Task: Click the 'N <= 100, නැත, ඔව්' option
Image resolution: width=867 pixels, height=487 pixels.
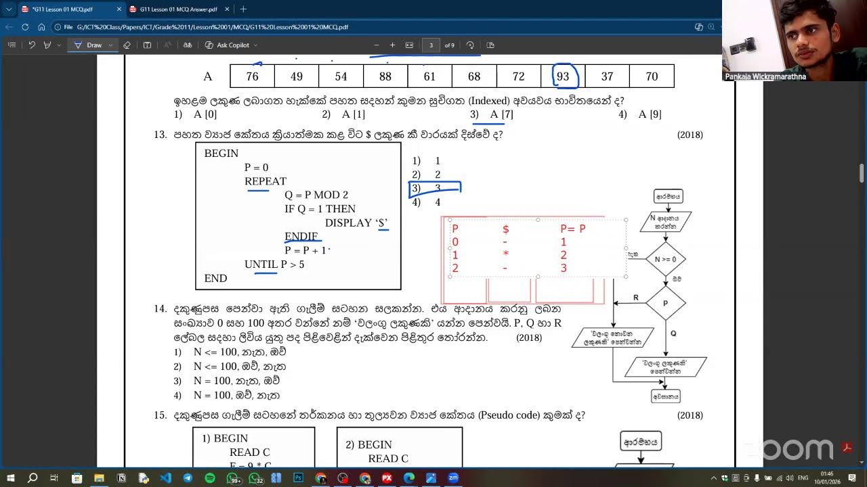Action: tap(240, 352)
